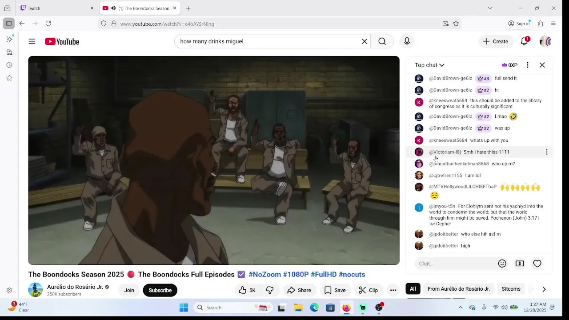
Task: Open sidebar synced tabs icon
Action: tap(9, 52)
